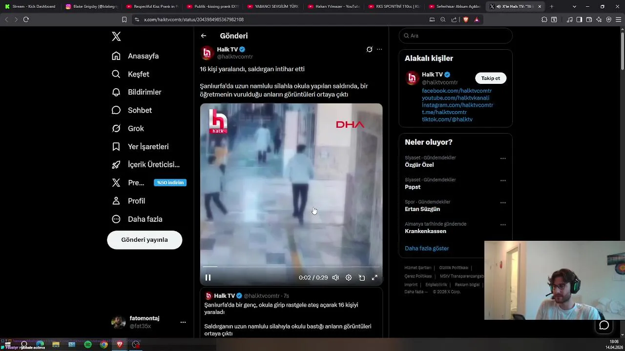
Task: Open browser extensions puzzle icon
Action: [544, 19]
